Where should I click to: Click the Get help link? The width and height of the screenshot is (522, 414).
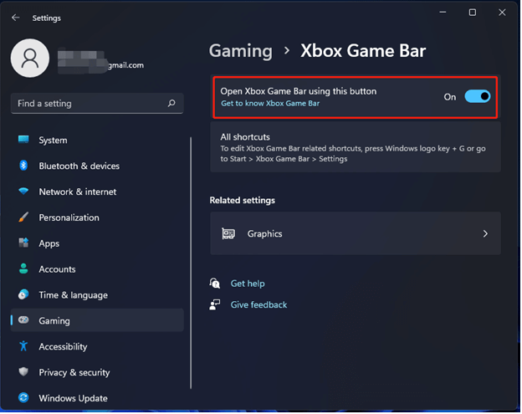point(248,284)
